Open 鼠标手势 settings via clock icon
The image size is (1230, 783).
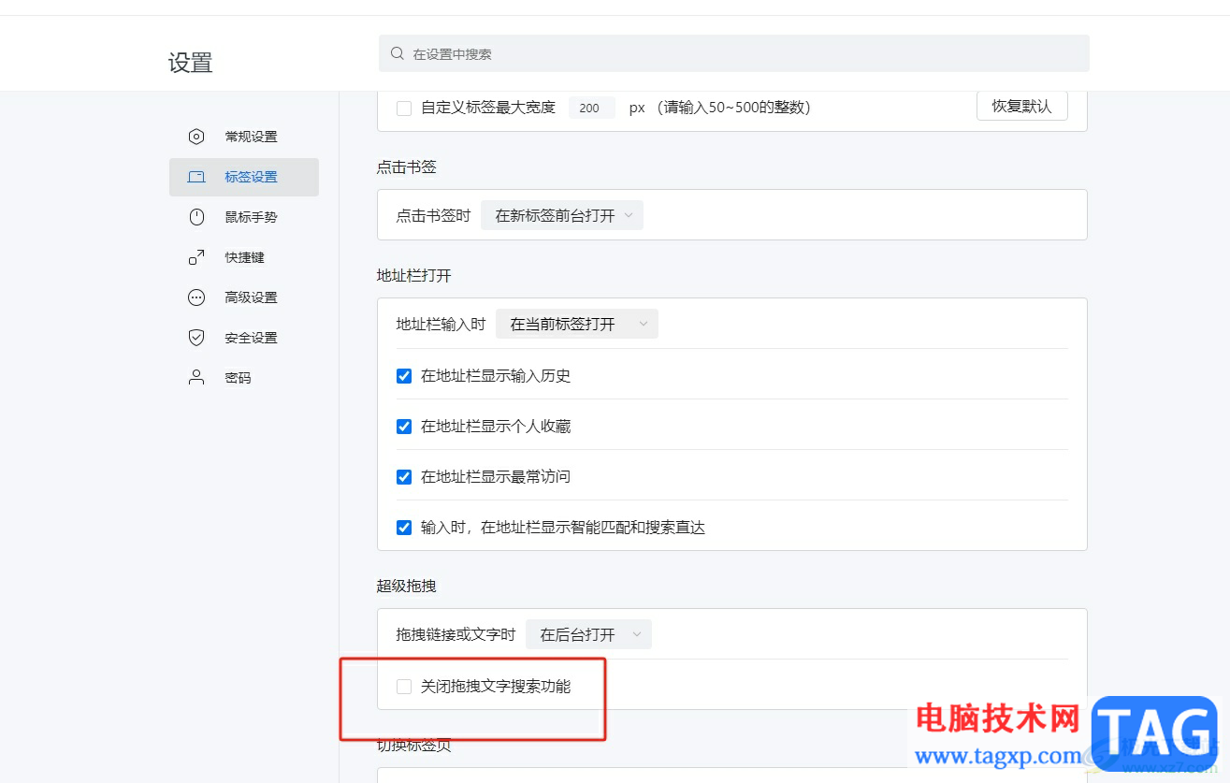click(x=195, y=216)
